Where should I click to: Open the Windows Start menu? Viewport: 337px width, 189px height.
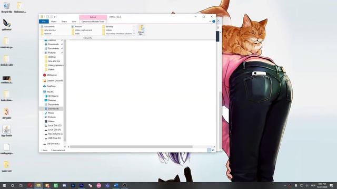point(4,185)
